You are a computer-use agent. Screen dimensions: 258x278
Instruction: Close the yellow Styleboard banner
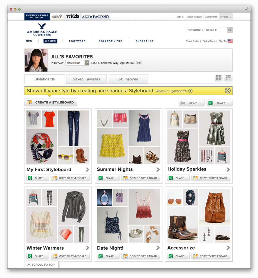pos(228,91)
